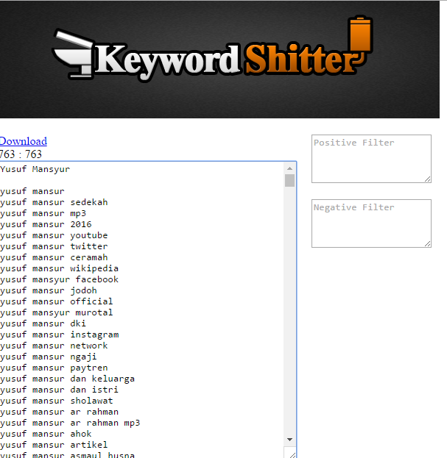Click the 'yusuf mansur dan keluarga' line
Screen dimensions: 447x458
point(67,379)
